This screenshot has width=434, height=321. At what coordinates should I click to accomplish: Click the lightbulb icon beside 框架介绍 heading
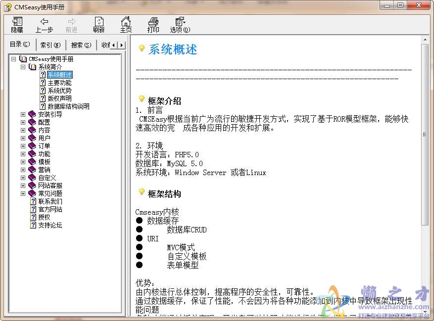pyautogui.click(x=142, y=98)
